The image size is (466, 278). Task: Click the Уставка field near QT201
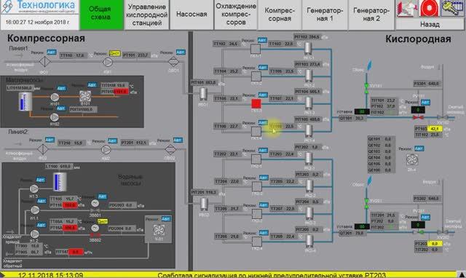[362, 226]
